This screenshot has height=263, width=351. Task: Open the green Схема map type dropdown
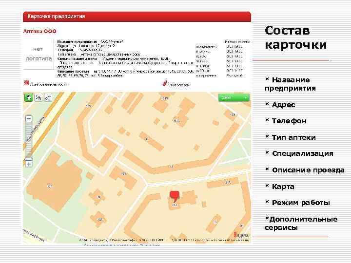[x=234, y=98]
